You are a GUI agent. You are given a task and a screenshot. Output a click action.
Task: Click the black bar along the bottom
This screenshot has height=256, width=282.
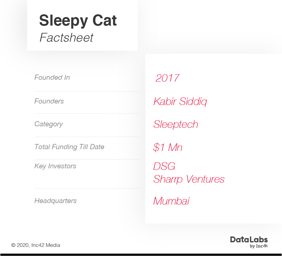pos(141,254)
